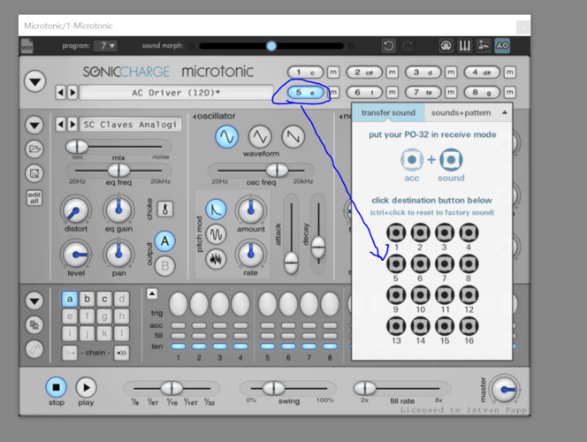Click the sound morph slider handle
Image resolution: width=587 pixels, height=442 pixels.
point(271,46)
